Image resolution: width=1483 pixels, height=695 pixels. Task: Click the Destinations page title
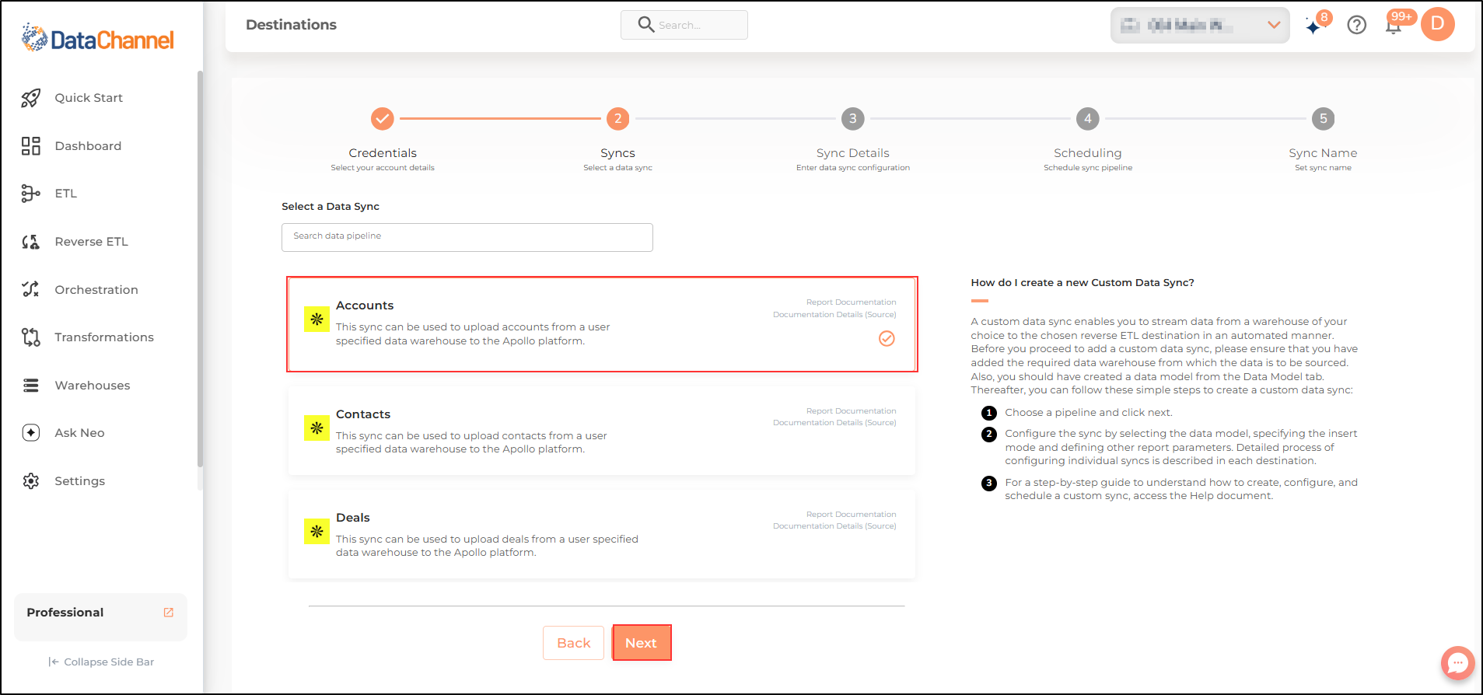tap(291, 25)
